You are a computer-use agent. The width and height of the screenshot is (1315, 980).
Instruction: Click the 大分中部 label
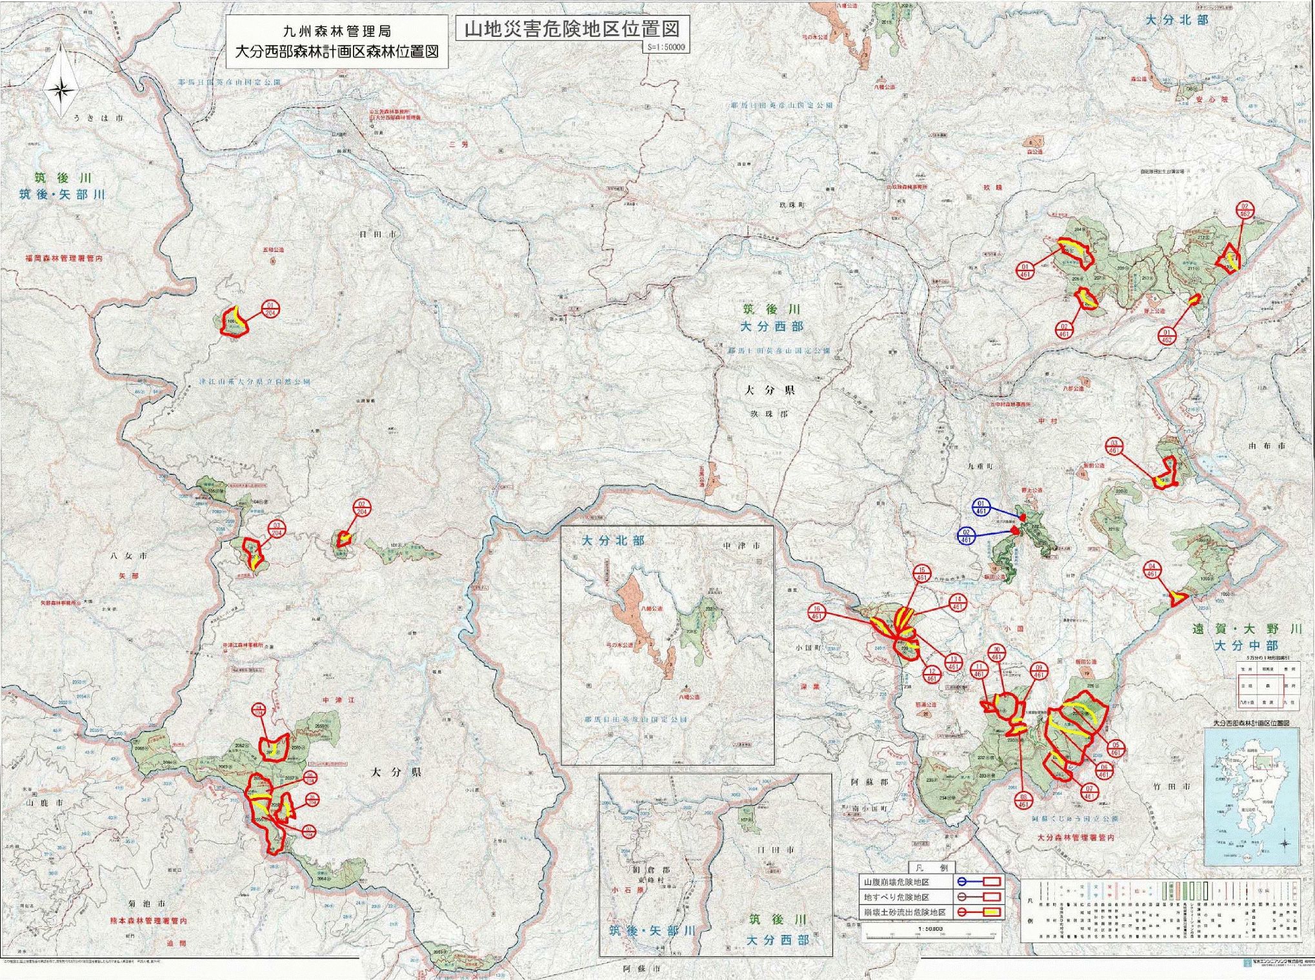click(1246, 646)
